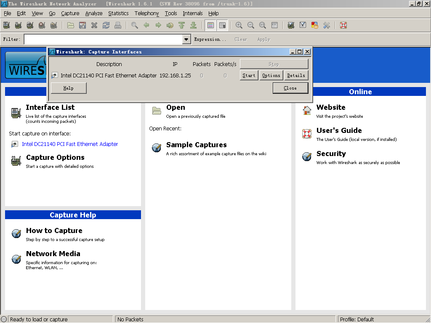This screenshot has height=323, width=431.
Task: Open the Edit menu
Action: click(x=21, y=13)
